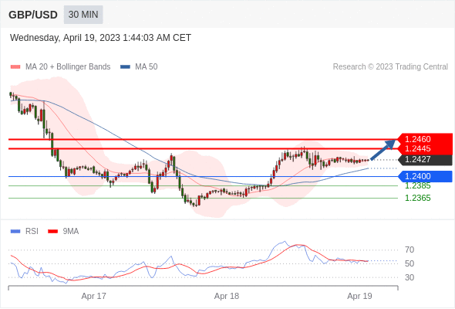Click the RSI 70 level label

point(410,250)
